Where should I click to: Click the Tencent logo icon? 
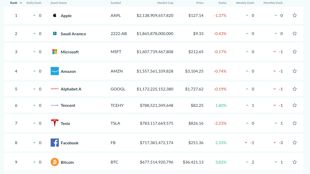coord(55,105)
